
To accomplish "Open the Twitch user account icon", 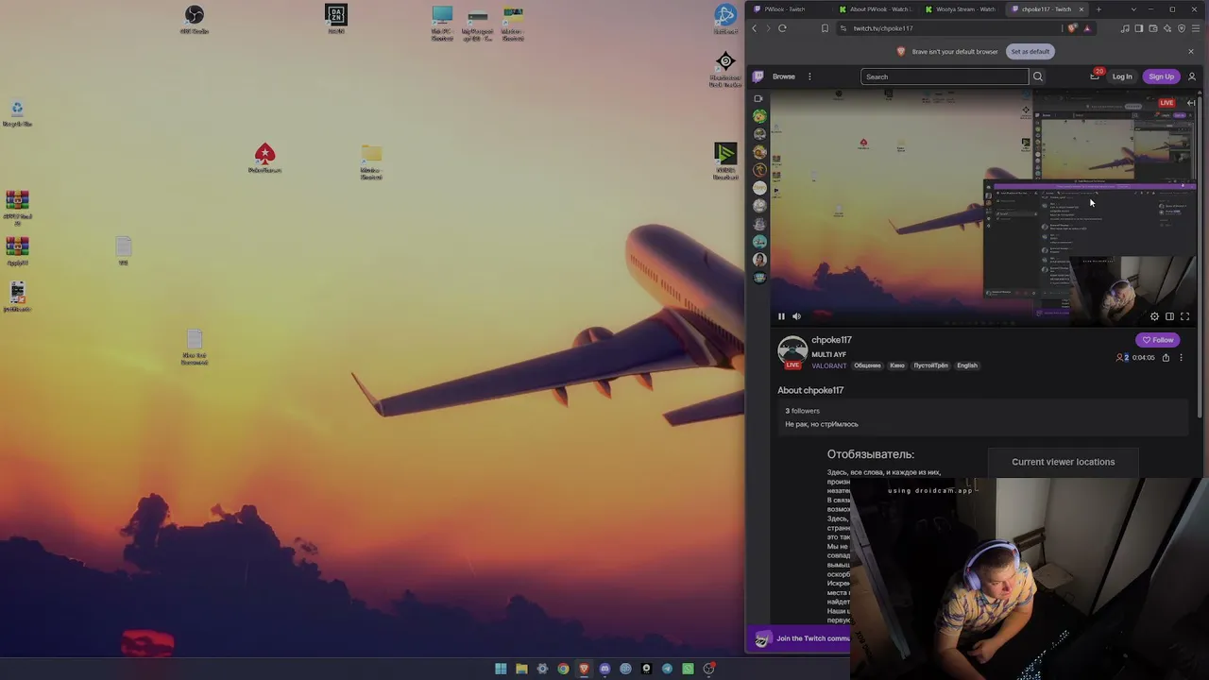I will [1192, 76].
